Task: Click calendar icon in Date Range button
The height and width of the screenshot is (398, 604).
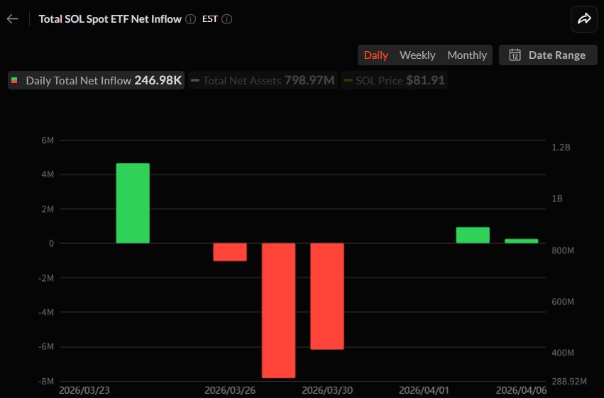Action: 515,55
